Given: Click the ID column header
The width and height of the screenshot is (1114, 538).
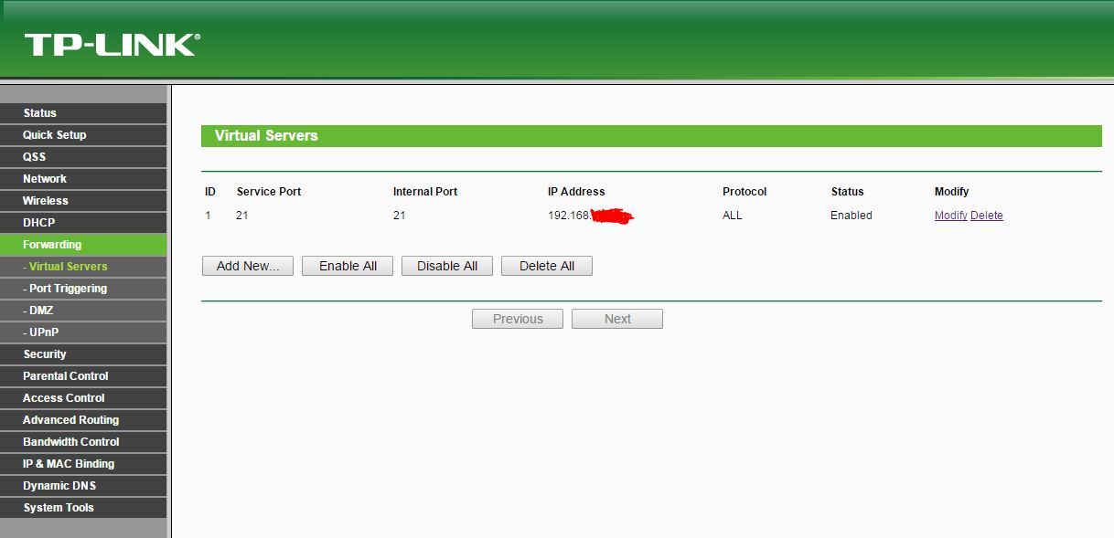Looking at the screenshot, I should tap(210, 192).
